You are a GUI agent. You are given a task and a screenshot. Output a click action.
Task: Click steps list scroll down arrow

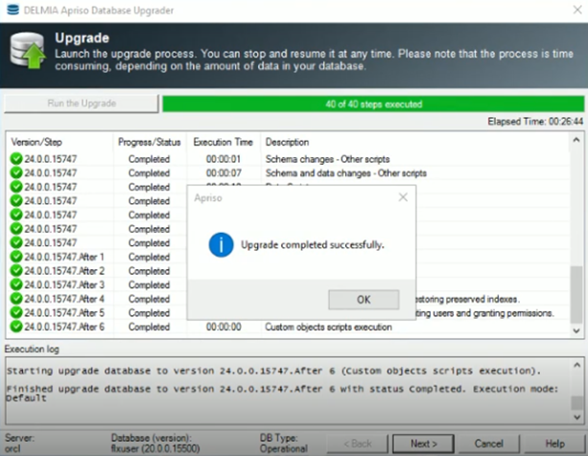coord(576,331)
